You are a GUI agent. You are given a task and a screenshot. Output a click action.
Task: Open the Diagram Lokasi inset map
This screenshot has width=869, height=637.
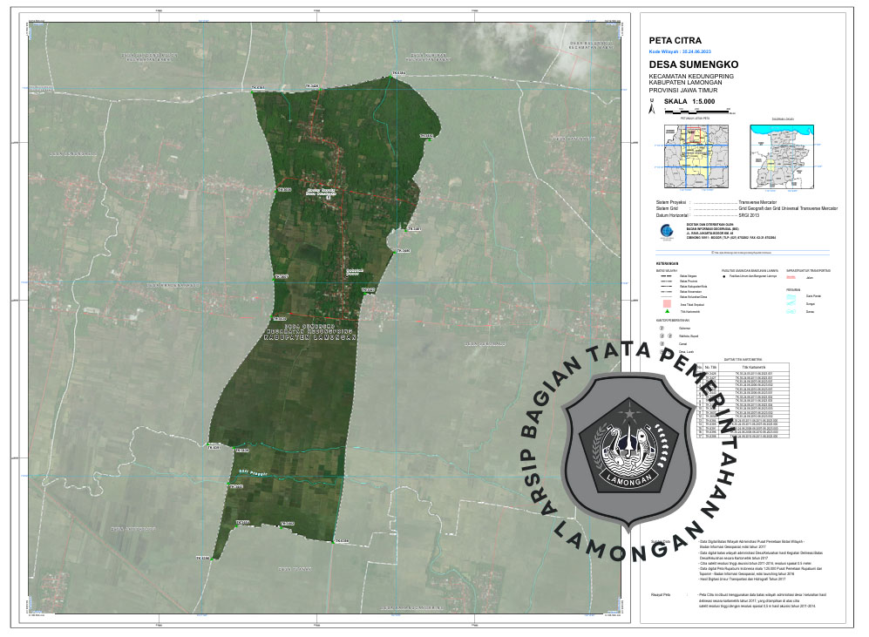pos(783,156)
